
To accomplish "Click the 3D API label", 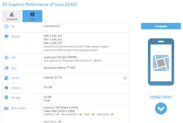I will [15, 78].
